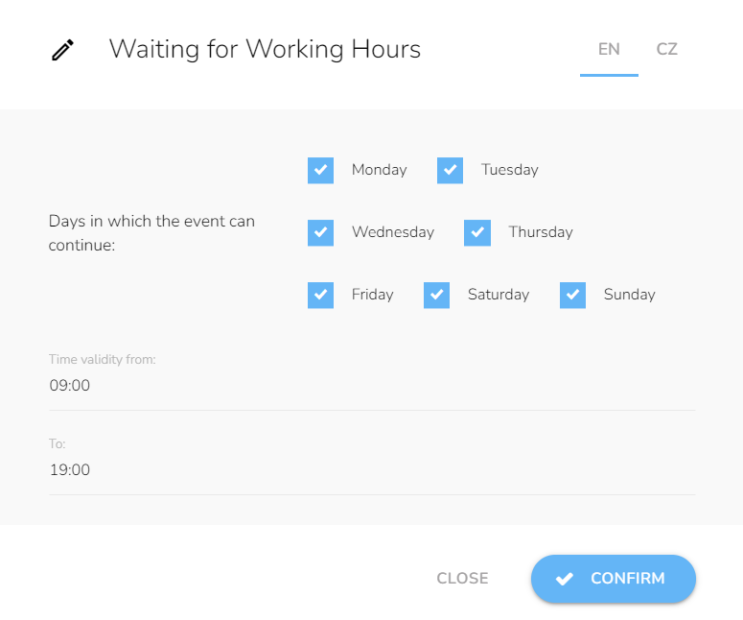
Task: Click the checkmark icon inside Confirm
Action: pos(564,579)
